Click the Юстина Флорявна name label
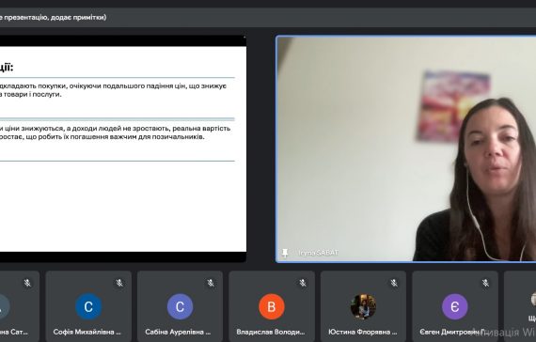The width and height of the screenshot is (536, 342). click(363, 332)
